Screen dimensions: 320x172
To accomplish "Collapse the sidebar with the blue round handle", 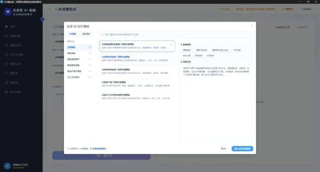I will tap(42, 19).
